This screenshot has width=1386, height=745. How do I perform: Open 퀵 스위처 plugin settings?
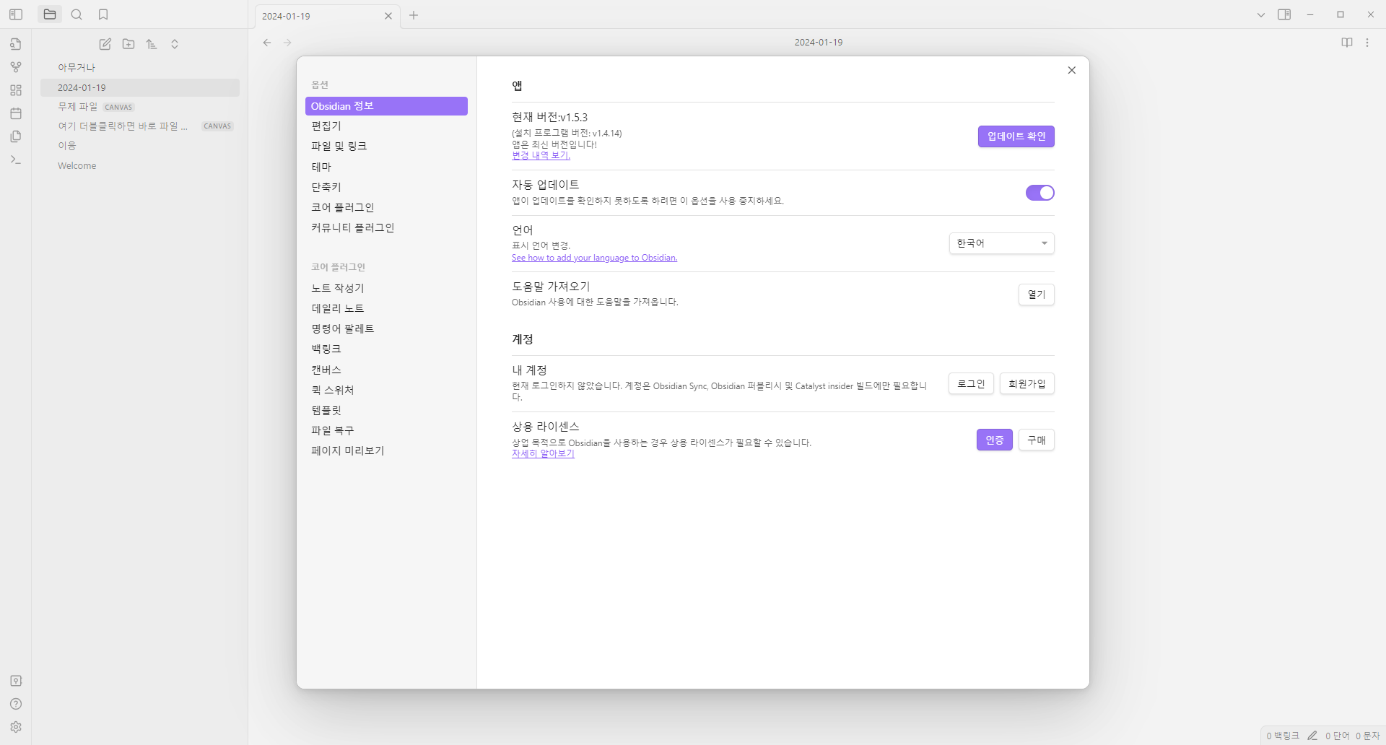386,390
